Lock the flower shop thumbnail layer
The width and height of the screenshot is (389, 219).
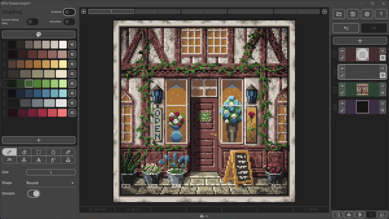coord(342,93)
